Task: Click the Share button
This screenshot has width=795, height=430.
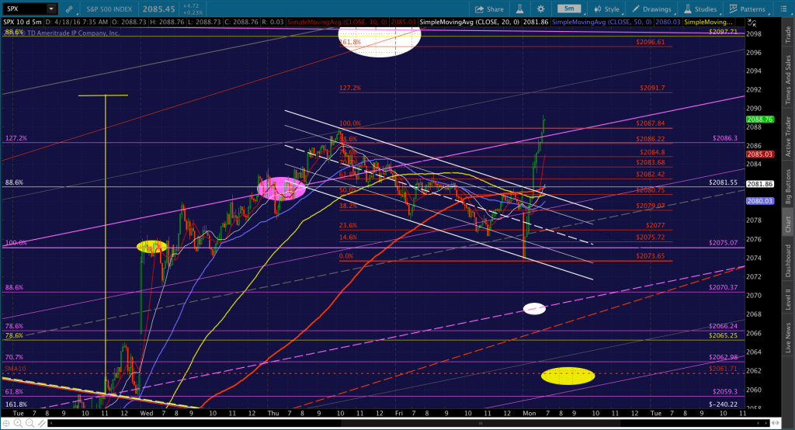Action: pos(489,9)
